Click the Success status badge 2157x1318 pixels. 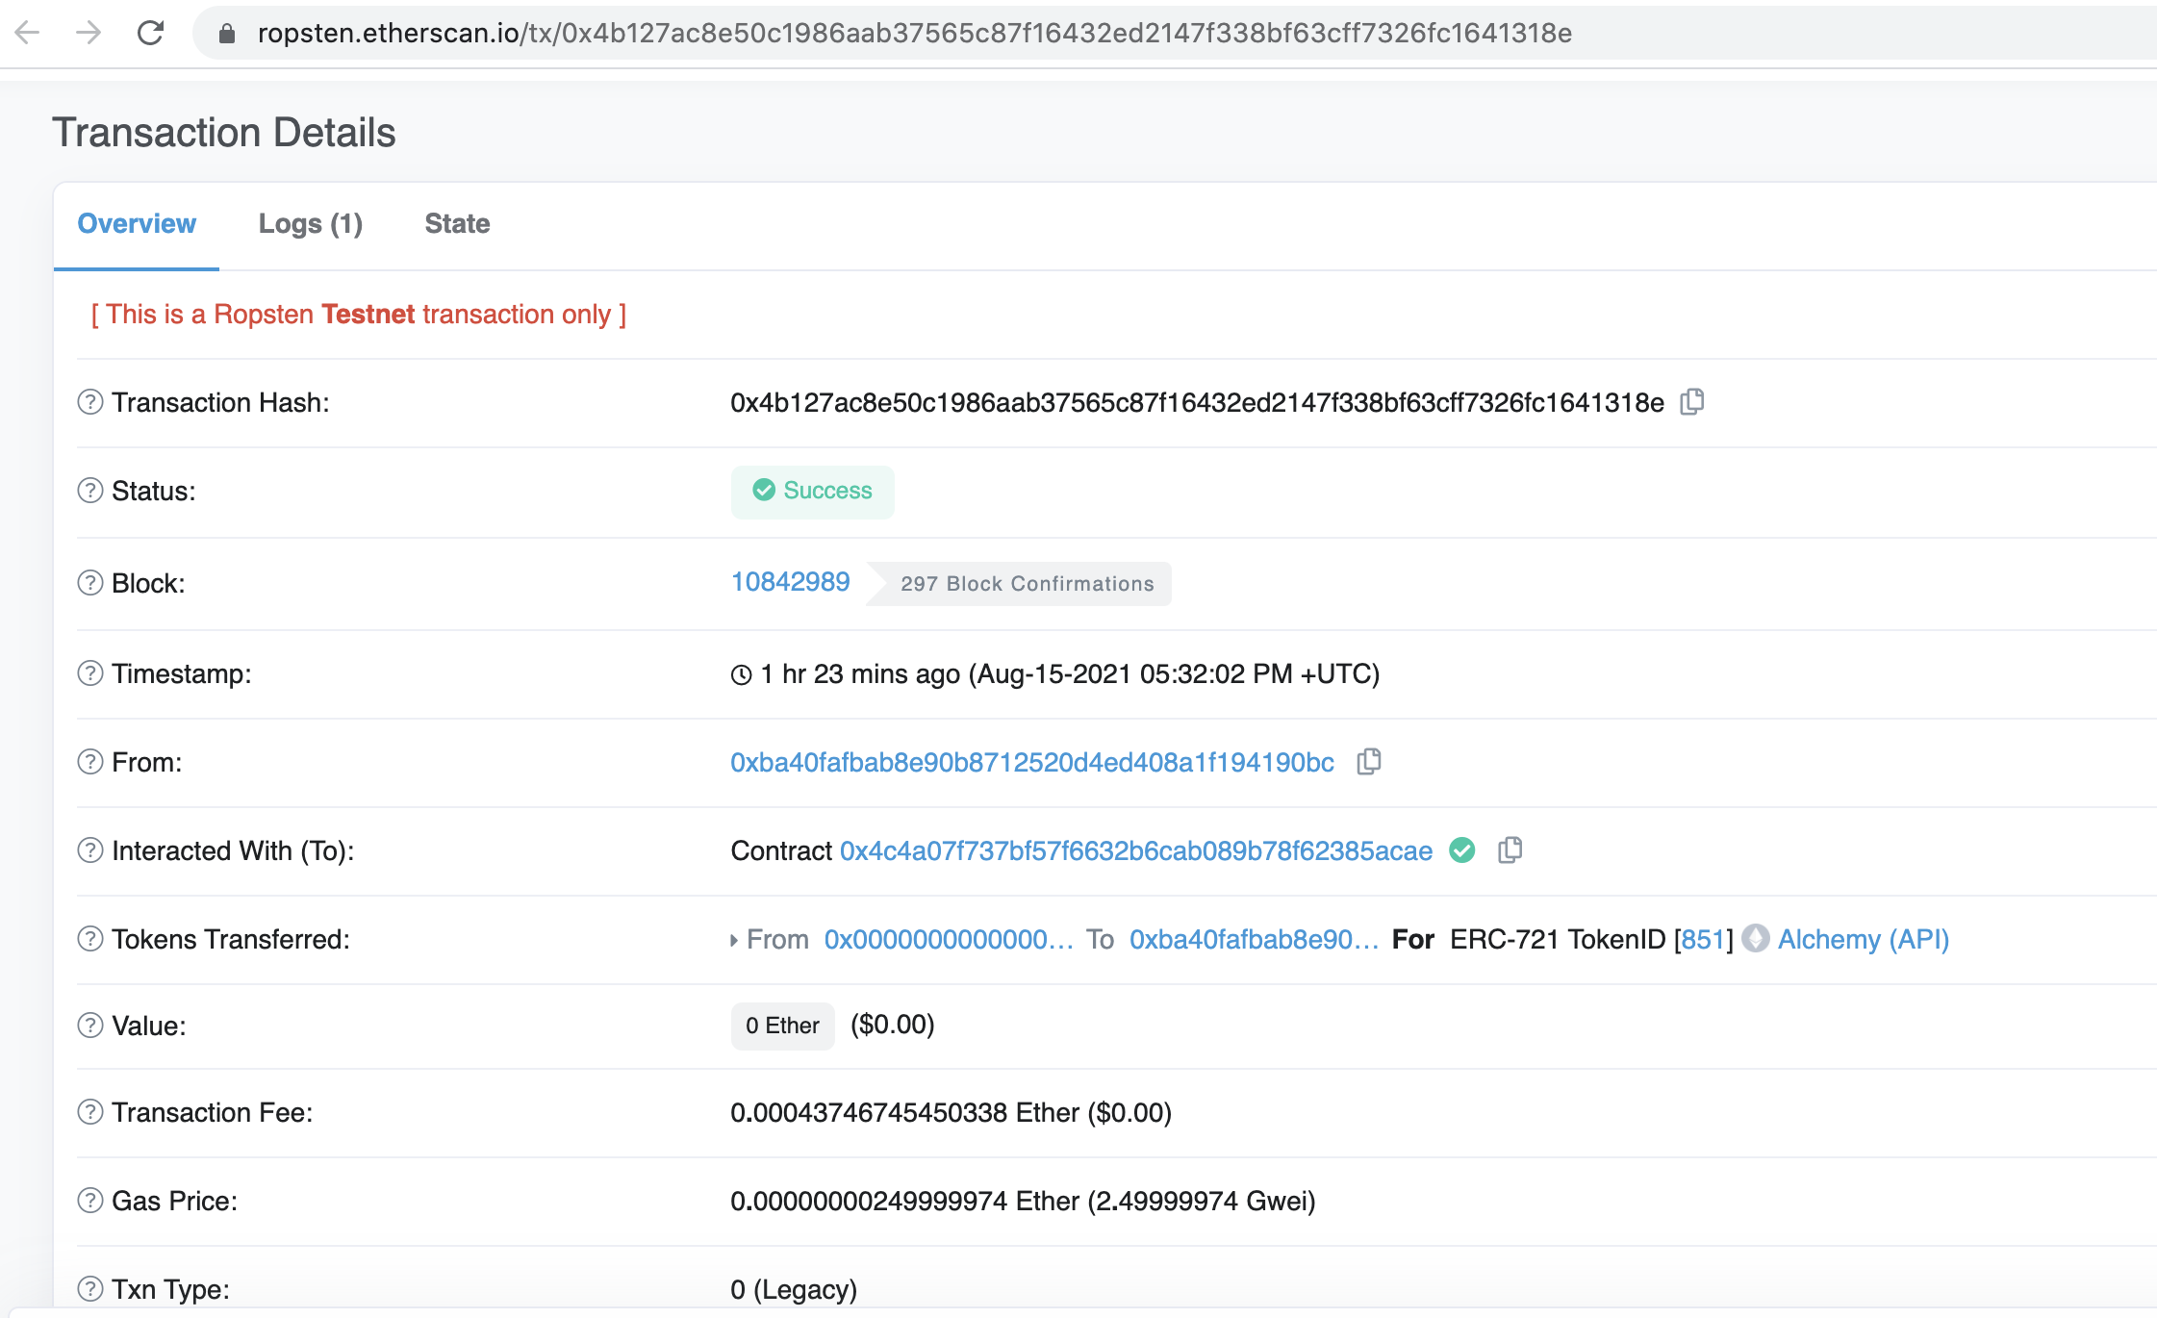click(x=813, y=492)
